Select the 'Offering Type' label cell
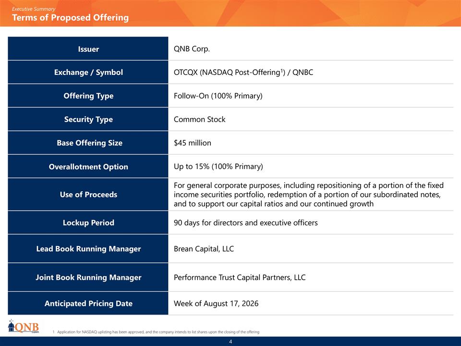This screenshot has width=461, height=346. coord(88,96)
